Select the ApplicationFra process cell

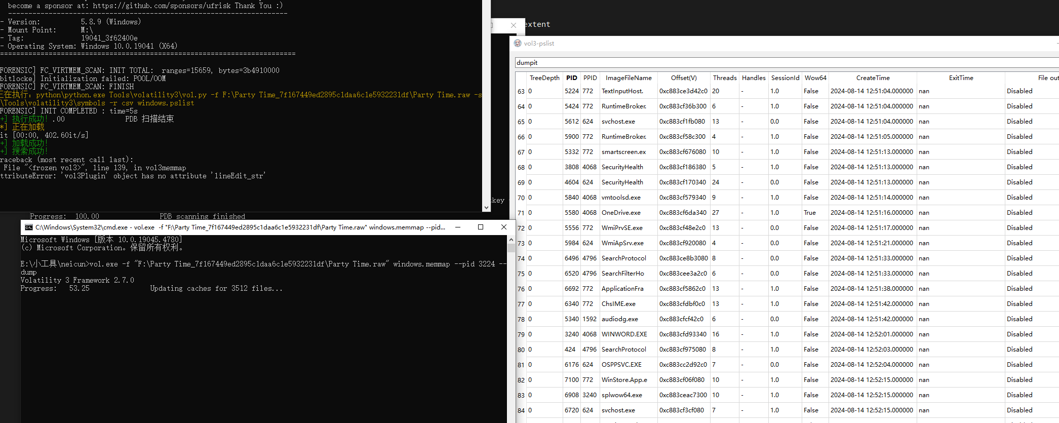pos(629,289)
